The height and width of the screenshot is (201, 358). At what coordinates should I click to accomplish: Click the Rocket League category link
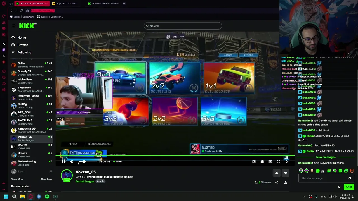tap(85, 181)
